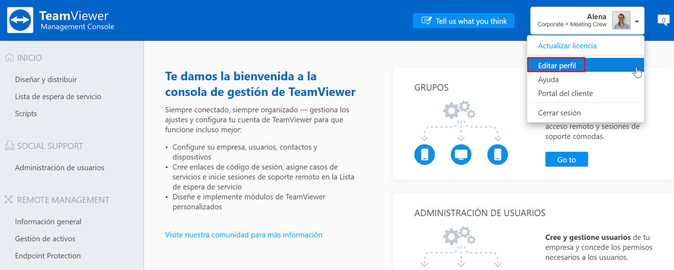The image size is (674, 270).
Task: Click the gears icon under Administración de usuarios
Action: point(460,236)
